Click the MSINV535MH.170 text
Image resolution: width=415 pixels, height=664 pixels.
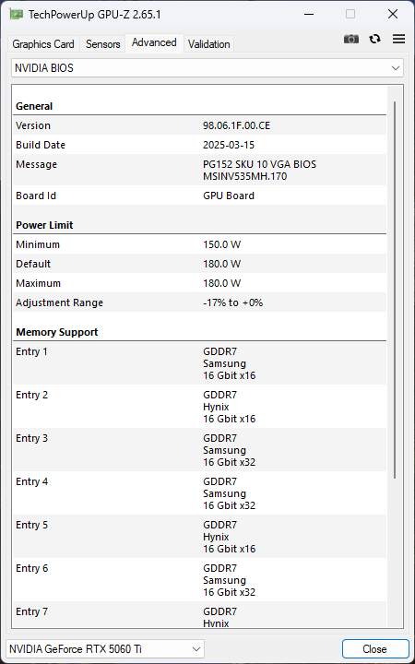click(x=244, y=176)
